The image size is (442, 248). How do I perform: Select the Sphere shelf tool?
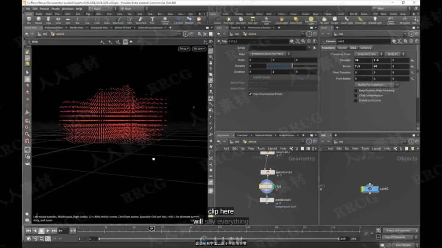tap(39, 20)
